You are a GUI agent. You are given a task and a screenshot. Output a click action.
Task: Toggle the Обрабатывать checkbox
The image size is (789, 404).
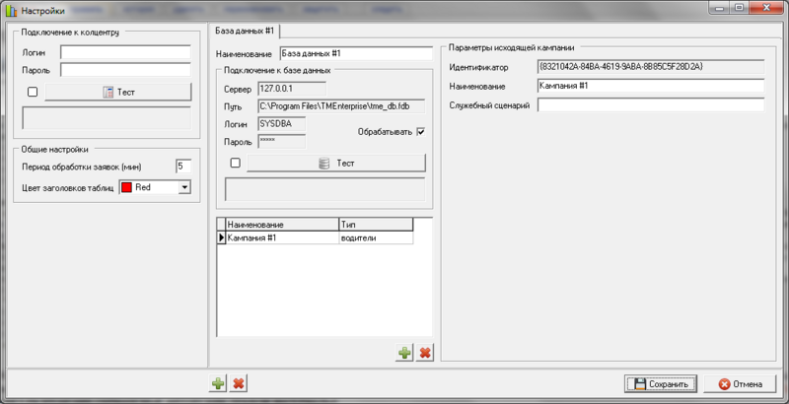[420, 132]
